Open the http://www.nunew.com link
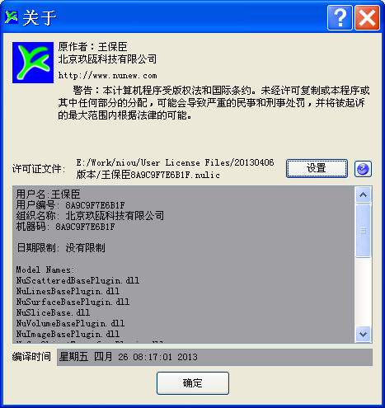Image resolution: width=385 pixels, height=408 pixels. pyautogui.click(x=107, y=75)
